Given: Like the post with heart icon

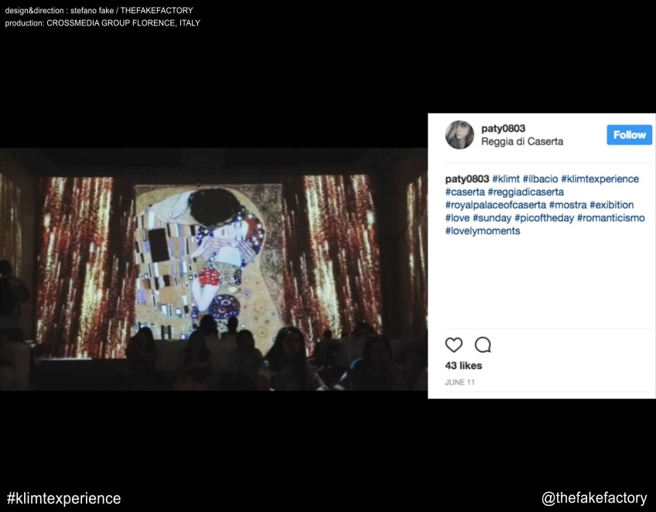Looking at the screenshot, I should pyautogui.click(x=453, y=345).
